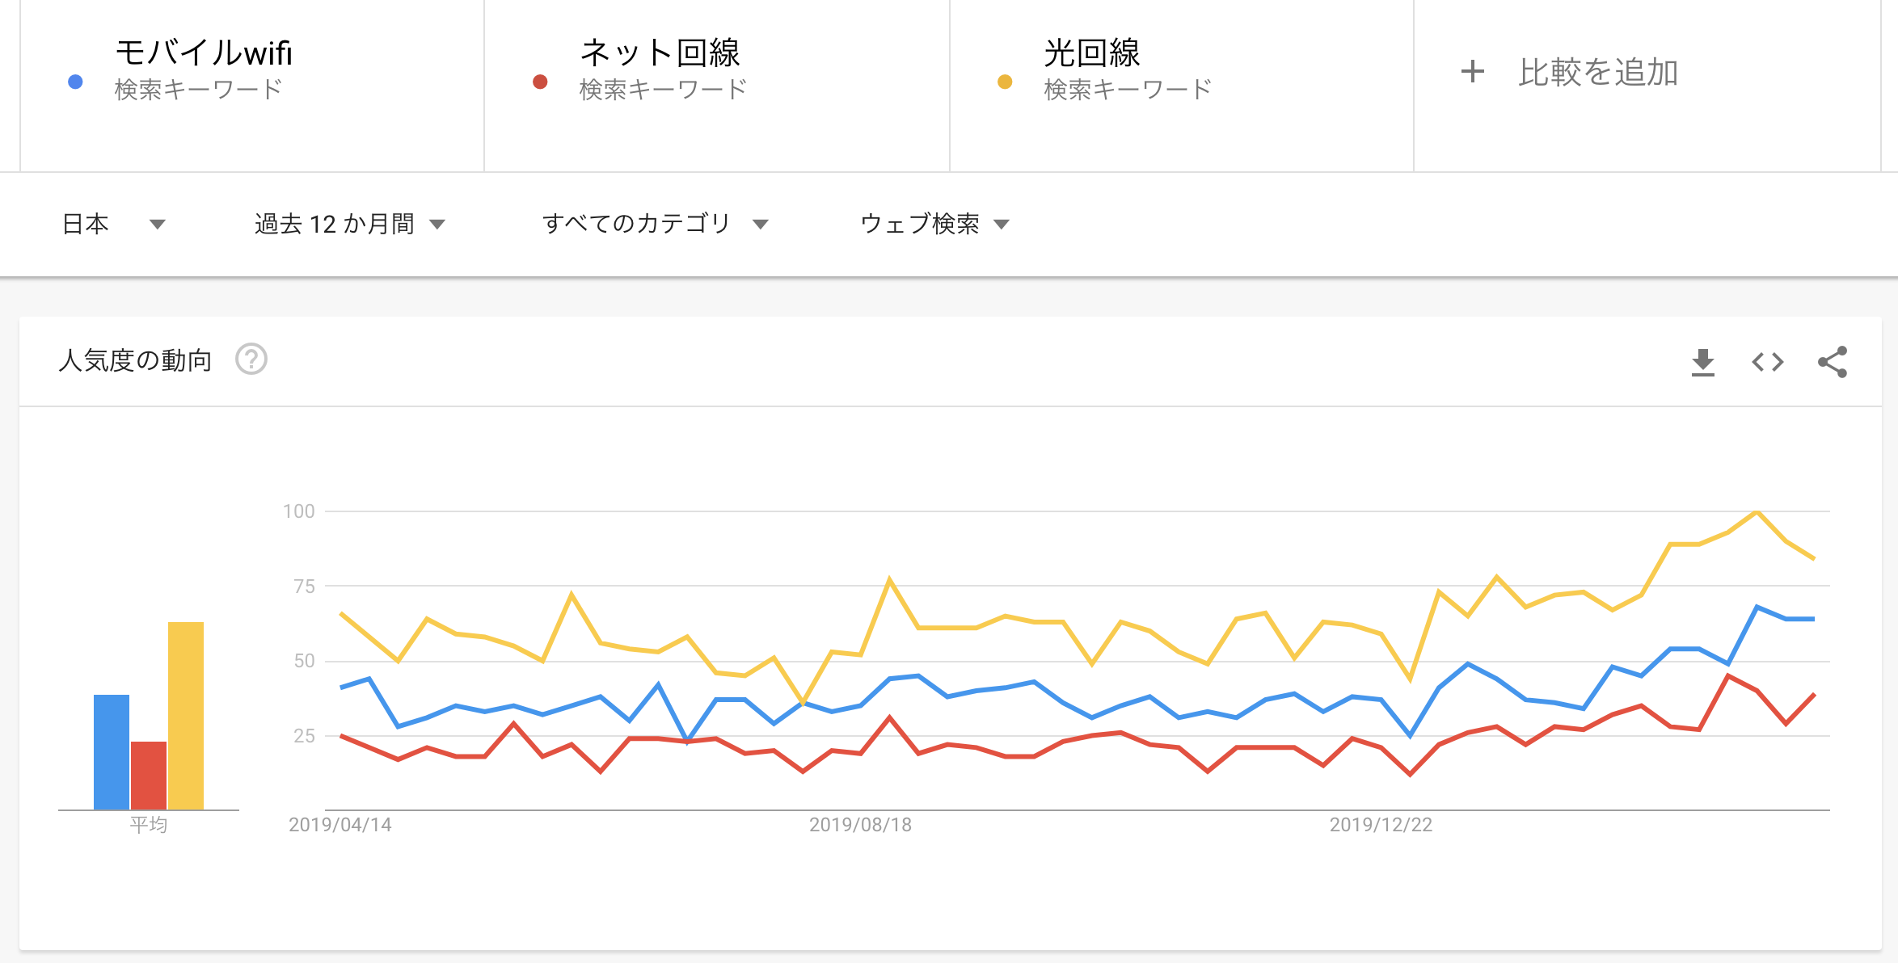Download the trends data
1898x963 pixels.
click(x=1702, y=364)
